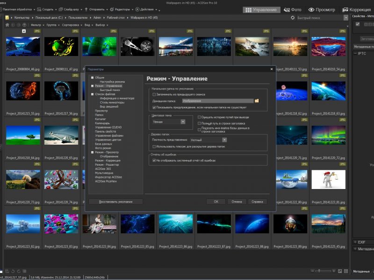Click the Домашняя папка field showing Изображения
This screenshot has height=280, width=374.
(218, 101)
